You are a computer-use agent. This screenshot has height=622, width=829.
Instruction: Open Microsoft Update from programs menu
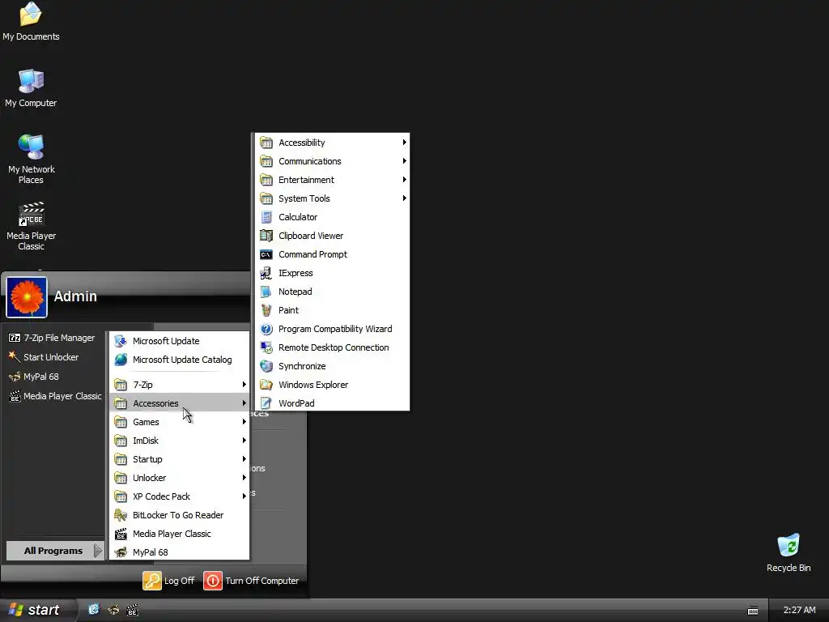click(179, 341)
